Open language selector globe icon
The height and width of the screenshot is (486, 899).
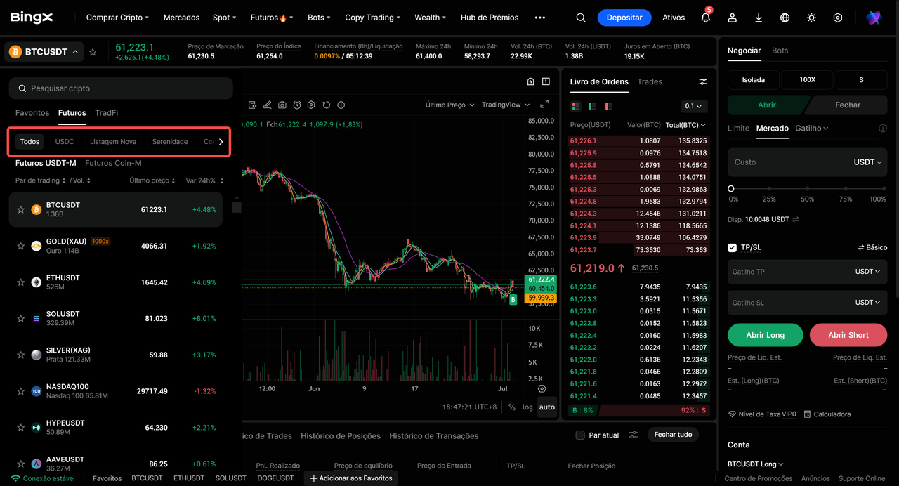[x=785, y=18]
